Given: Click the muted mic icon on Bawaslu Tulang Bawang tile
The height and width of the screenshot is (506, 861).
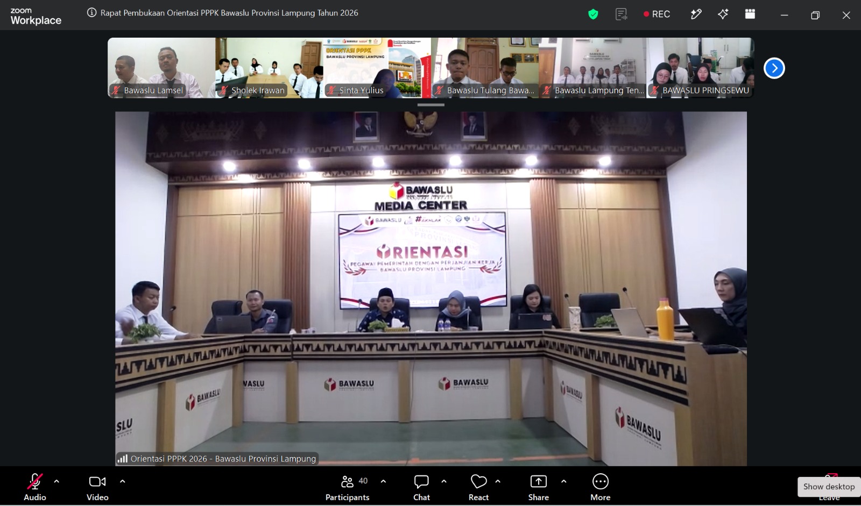Looking at the screenshot, I should tap(439, 90).
